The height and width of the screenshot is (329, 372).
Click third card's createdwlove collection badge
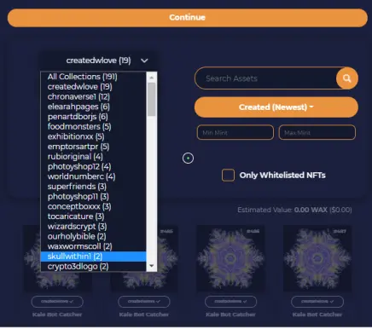point(230,302)
